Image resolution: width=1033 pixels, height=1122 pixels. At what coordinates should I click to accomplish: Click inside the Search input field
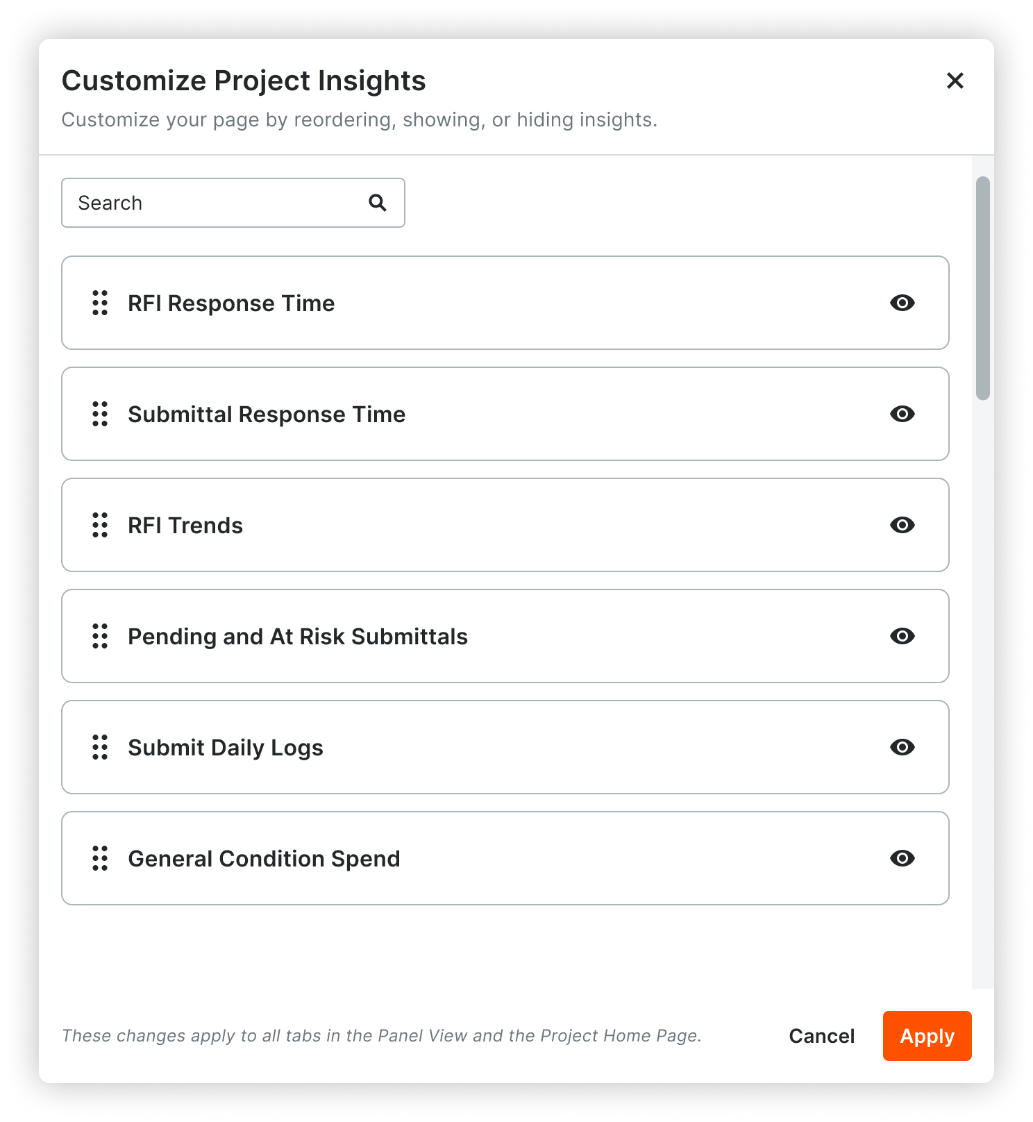click(x=208, y=202)
